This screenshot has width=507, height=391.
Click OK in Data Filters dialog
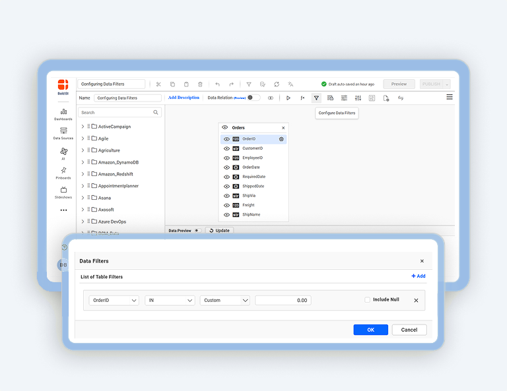pos(370,330)
